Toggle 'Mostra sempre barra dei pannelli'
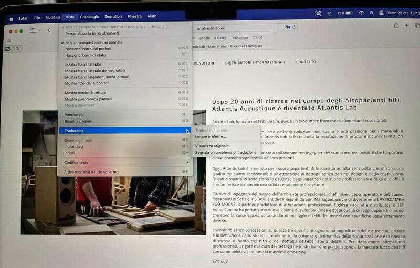Screen dimensions: 420x268 coord(93,42)
